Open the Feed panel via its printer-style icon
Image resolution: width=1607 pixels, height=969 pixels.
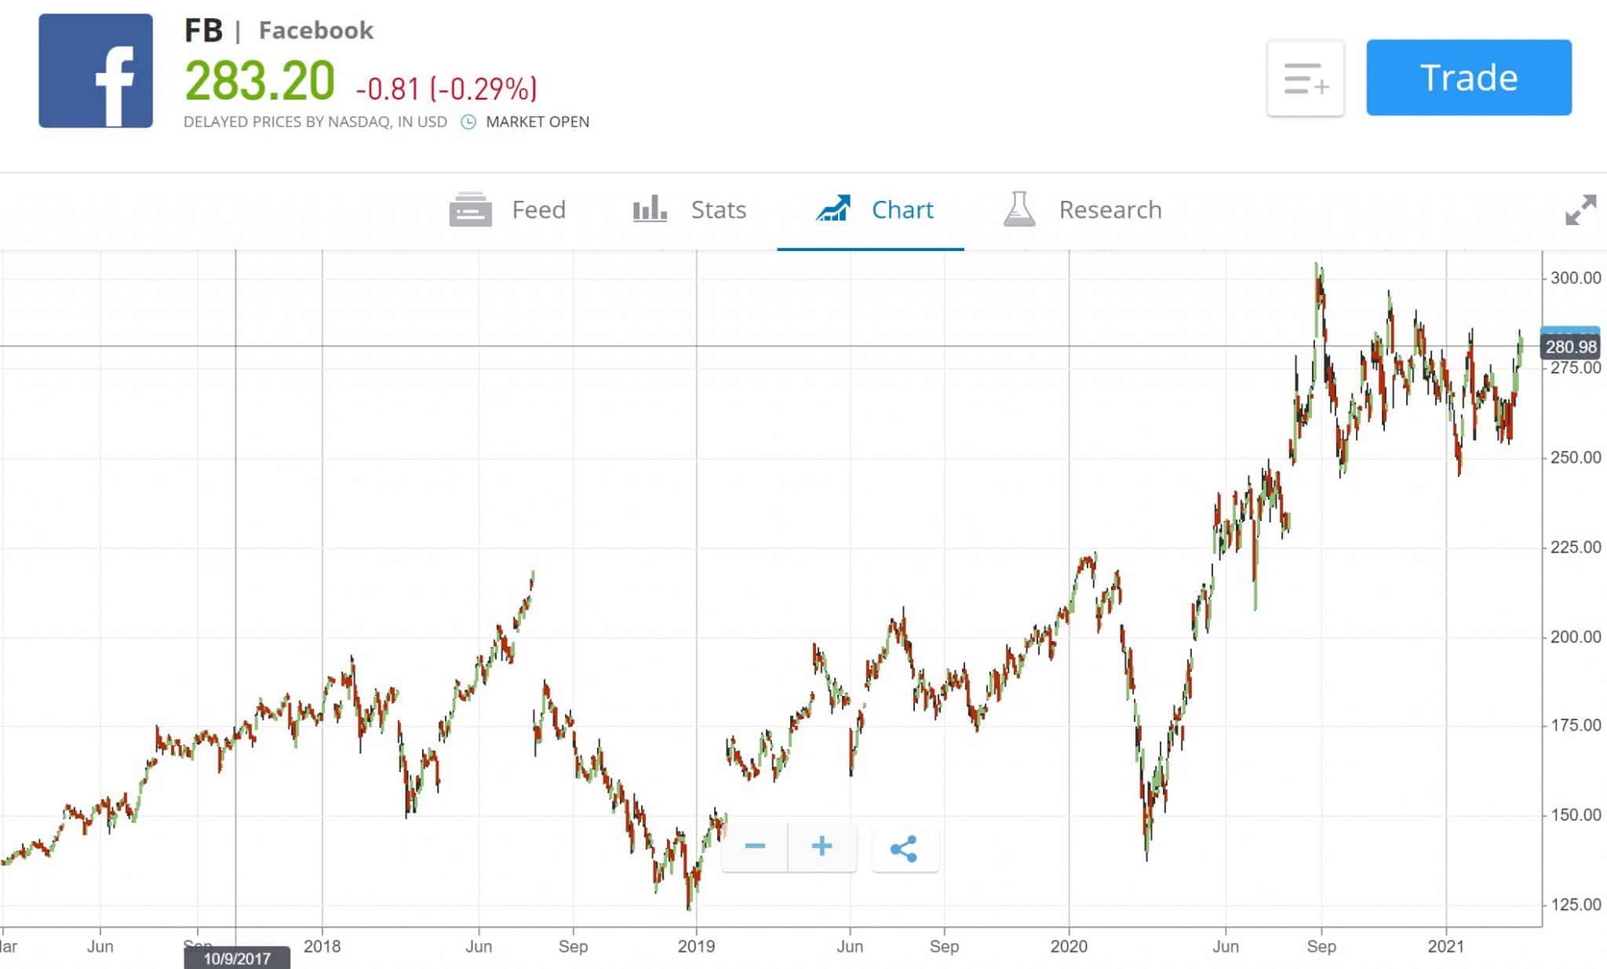point(472,209)
